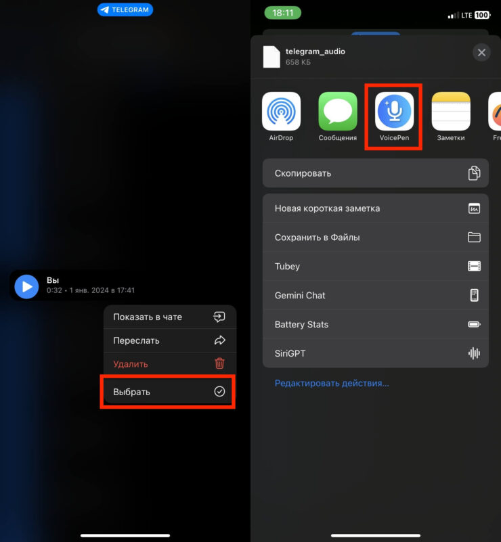Screen dimensions: 501x542
Task: Tap the Tubey film strip icon
Action: tap(474, 266)
